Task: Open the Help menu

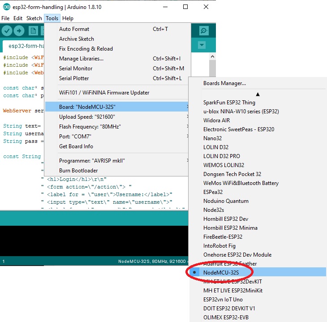Action: click(x=68, y=18)
